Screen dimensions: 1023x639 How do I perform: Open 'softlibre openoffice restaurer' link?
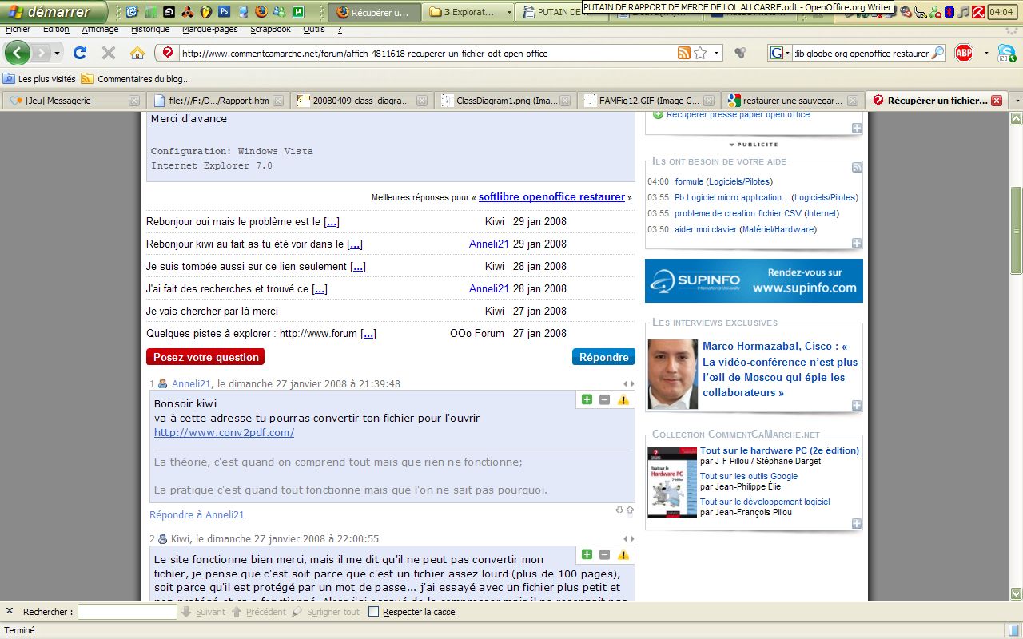coord(551,197)
